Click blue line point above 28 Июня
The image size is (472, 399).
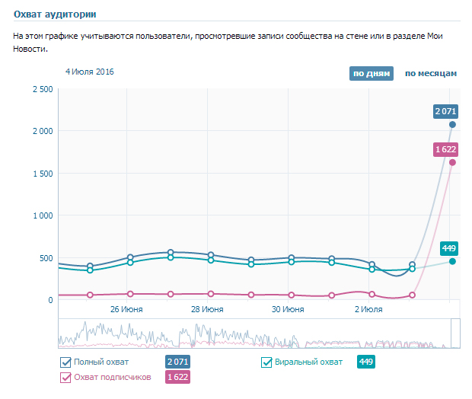pyautogui.click(x=211, y=255)
